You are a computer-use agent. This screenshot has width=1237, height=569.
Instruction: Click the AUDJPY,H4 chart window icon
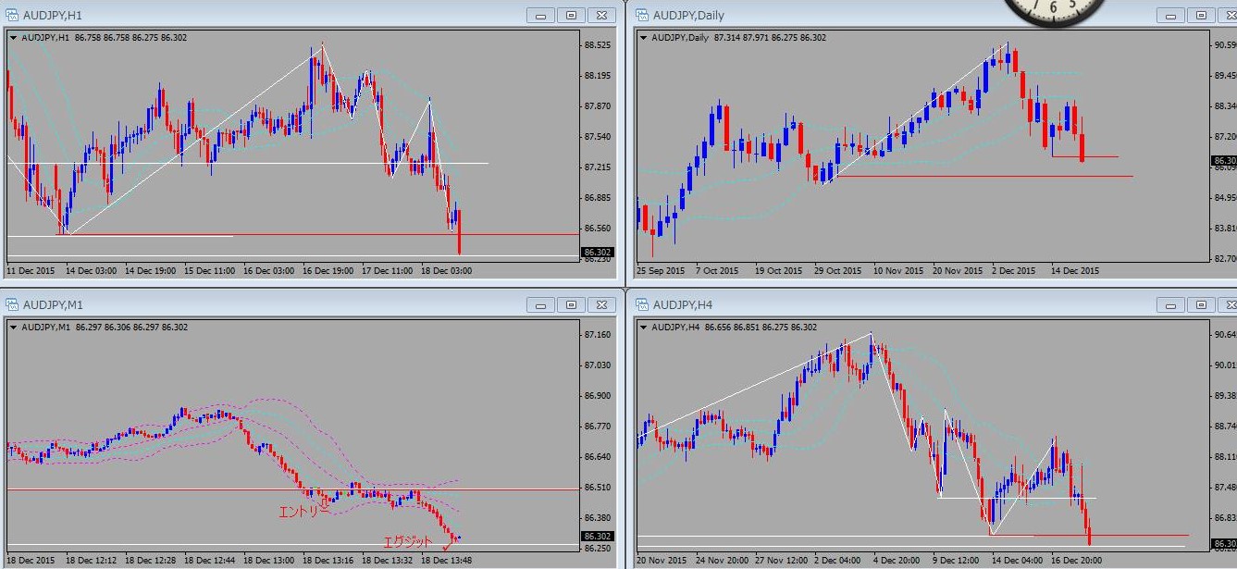642,304
